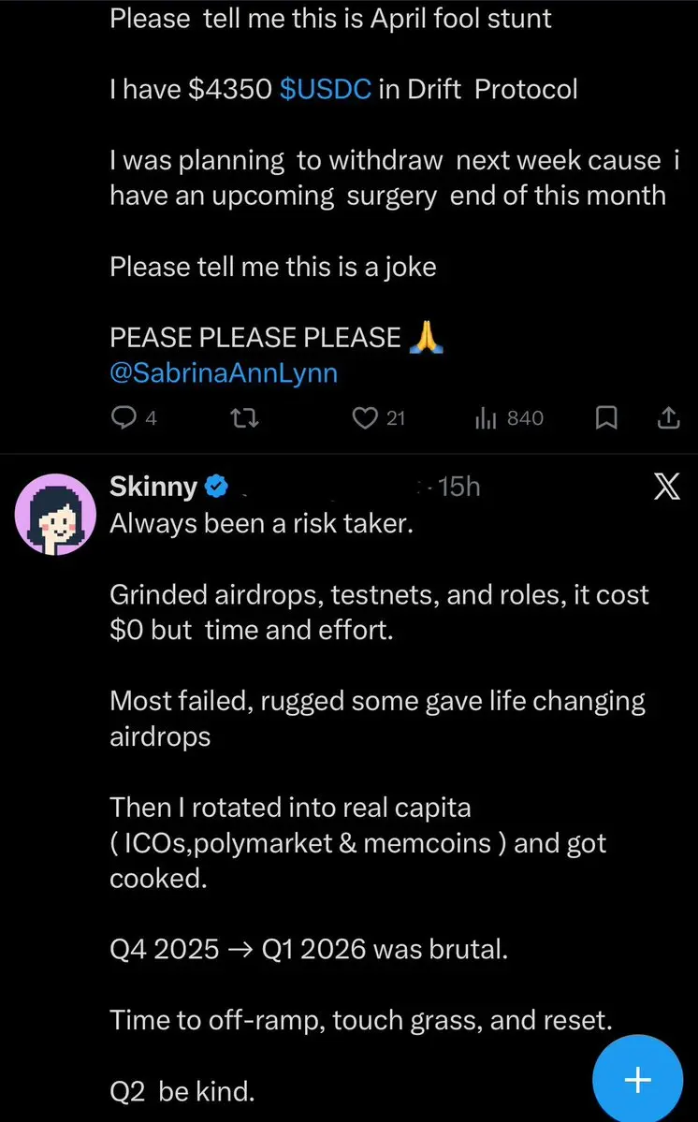Open the $USDC cashtag link

(326, 89)
